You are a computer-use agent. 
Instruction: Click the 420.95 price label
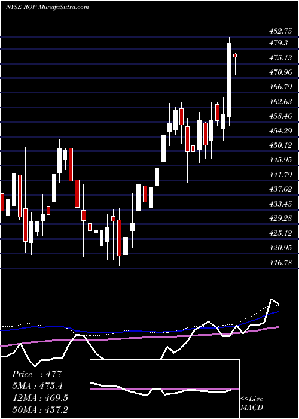point(280,248)
